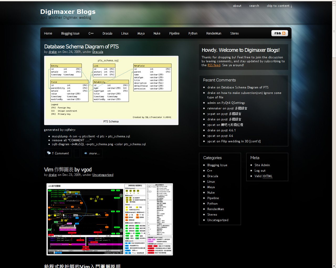Click the Uncategorized link under Vim post
Image resolution: width=336 pixels, height=268 pixels.
click(x=103, y=175)
